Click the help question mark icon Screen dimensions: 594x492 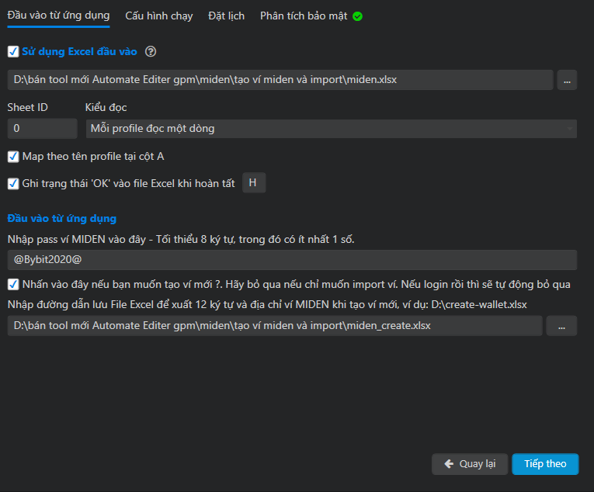(151, 52)
